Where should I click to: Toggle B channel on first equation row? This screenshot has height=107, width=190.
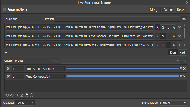168,27
